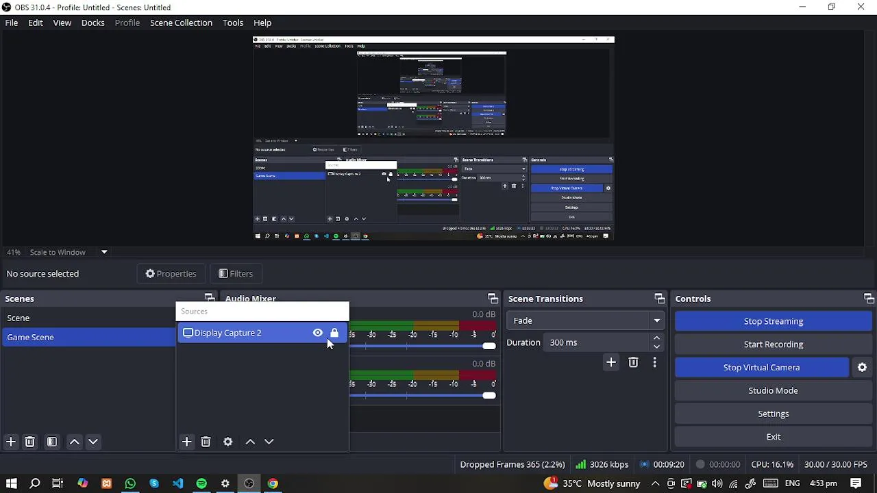877x493 pixels.
Task: Open the Windows Start menu
Action: pos(11,483)
